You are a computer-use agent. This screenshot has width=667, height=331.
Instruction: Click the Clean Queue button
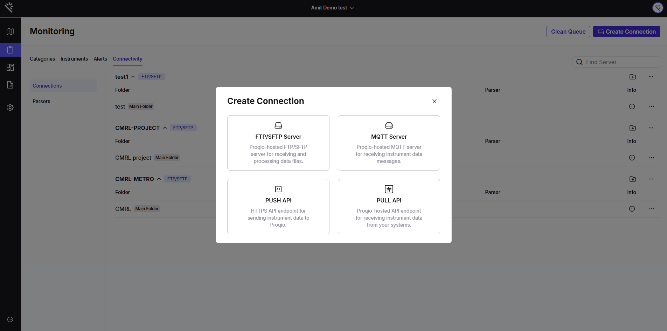[x=568, y=32]
